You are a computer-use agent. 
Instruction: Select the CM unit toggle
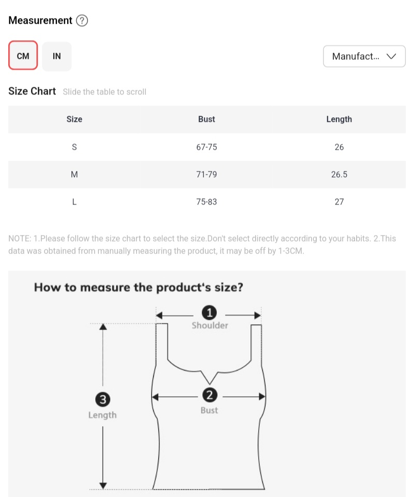23,56
